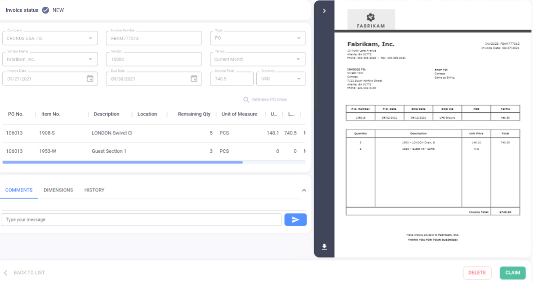Viewport: 534px width, 284px height.
Task: Click remaining quantity 3 cell
Action: pyautogui.click(x=211, y=151)
